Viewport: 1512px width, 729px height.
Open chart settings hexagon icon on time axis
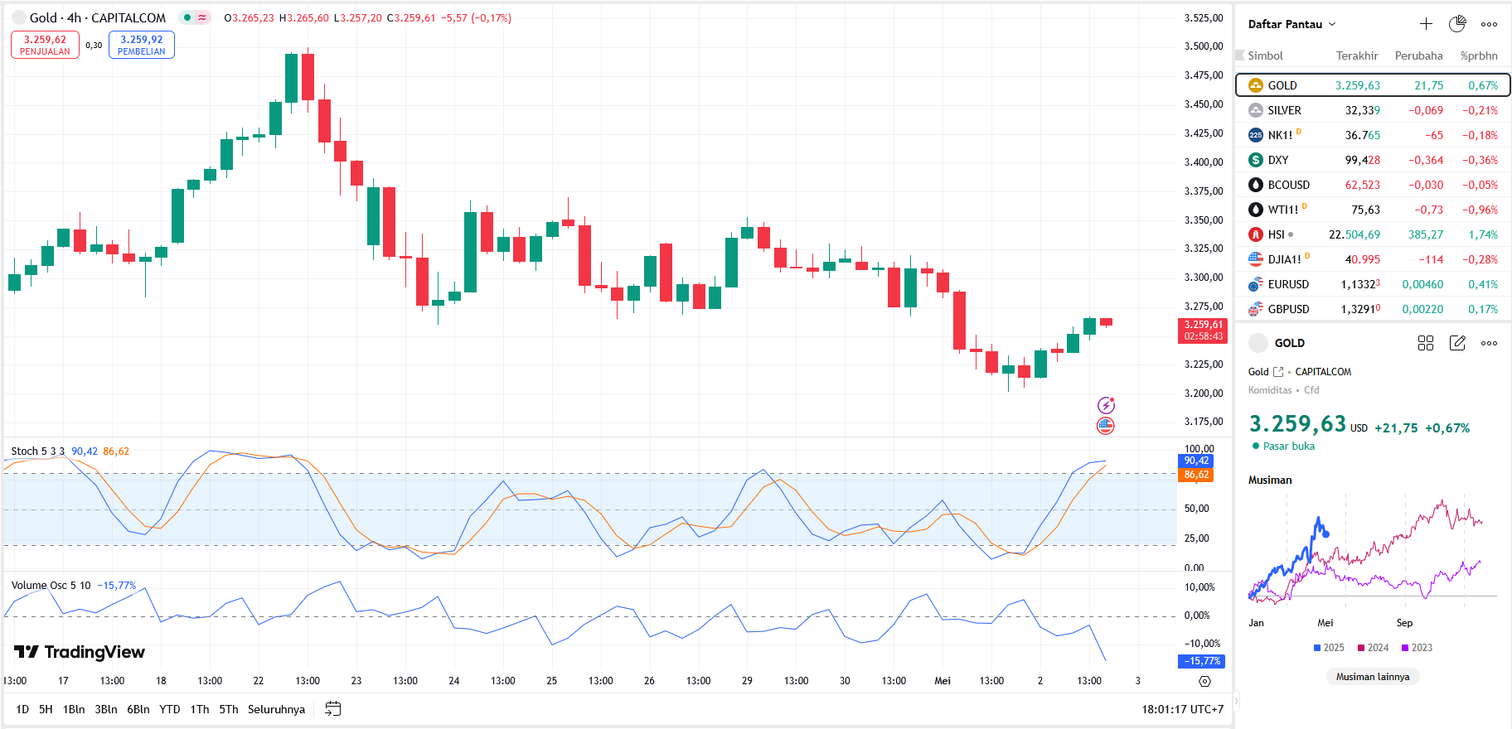click(1204, 681)
